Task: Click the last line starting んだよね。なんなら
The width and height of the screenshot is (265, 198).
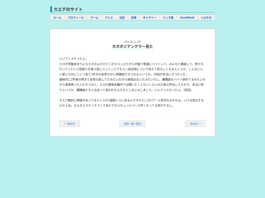Action: (x=116, y=106)
